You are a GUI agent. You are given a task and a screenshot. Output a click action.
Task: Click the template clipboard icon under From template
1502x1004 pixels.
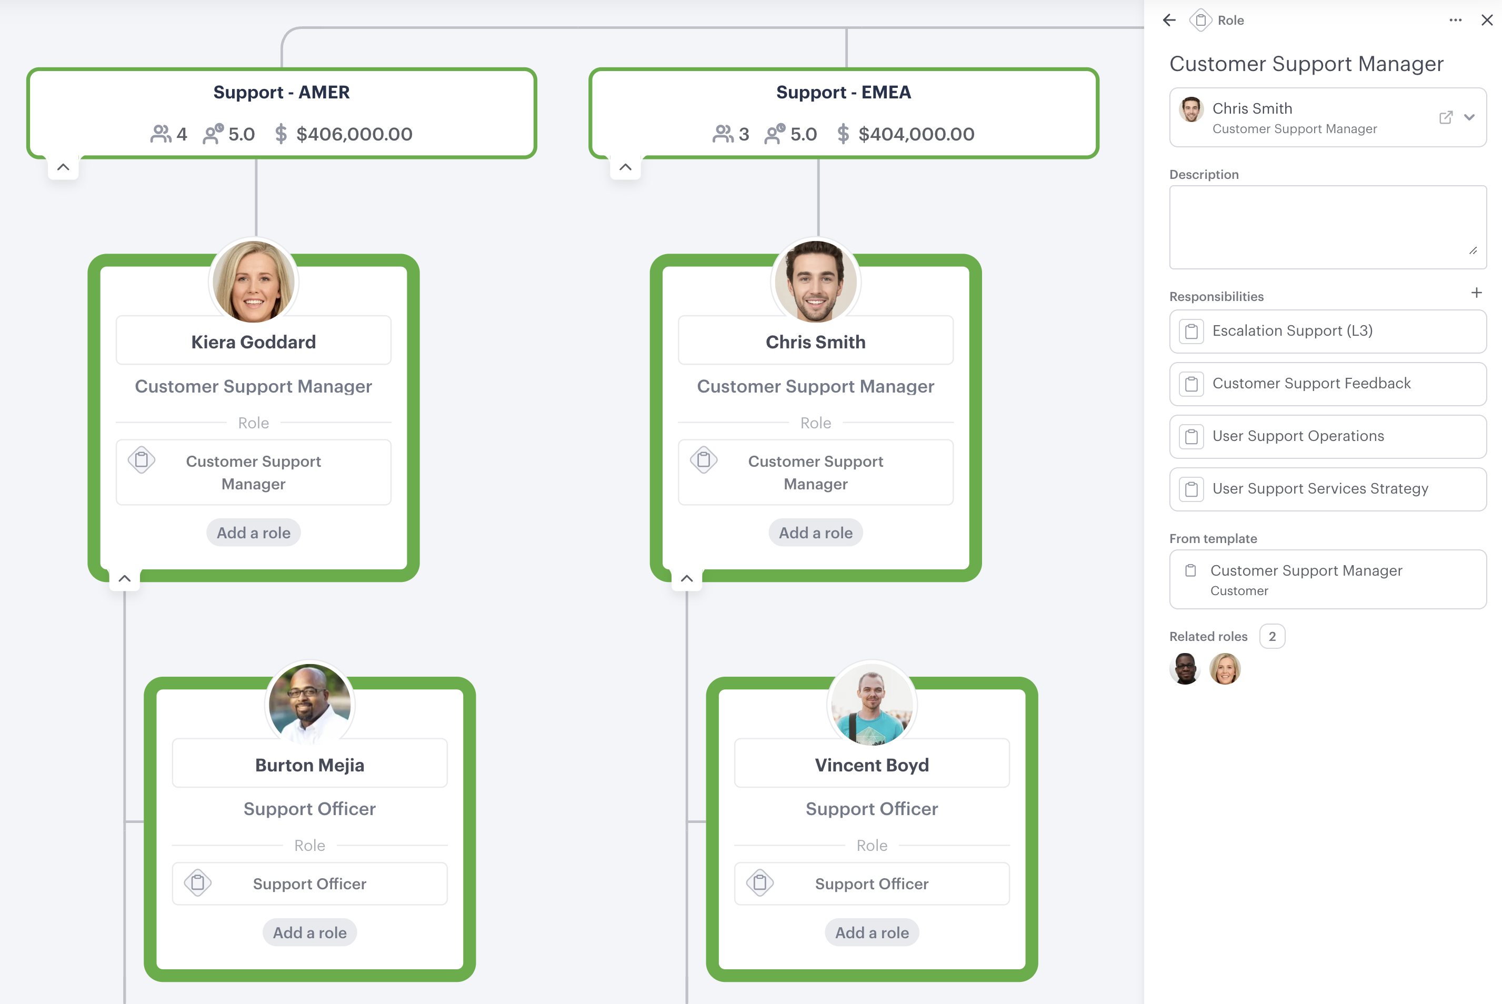click(x=1191, y=570)
